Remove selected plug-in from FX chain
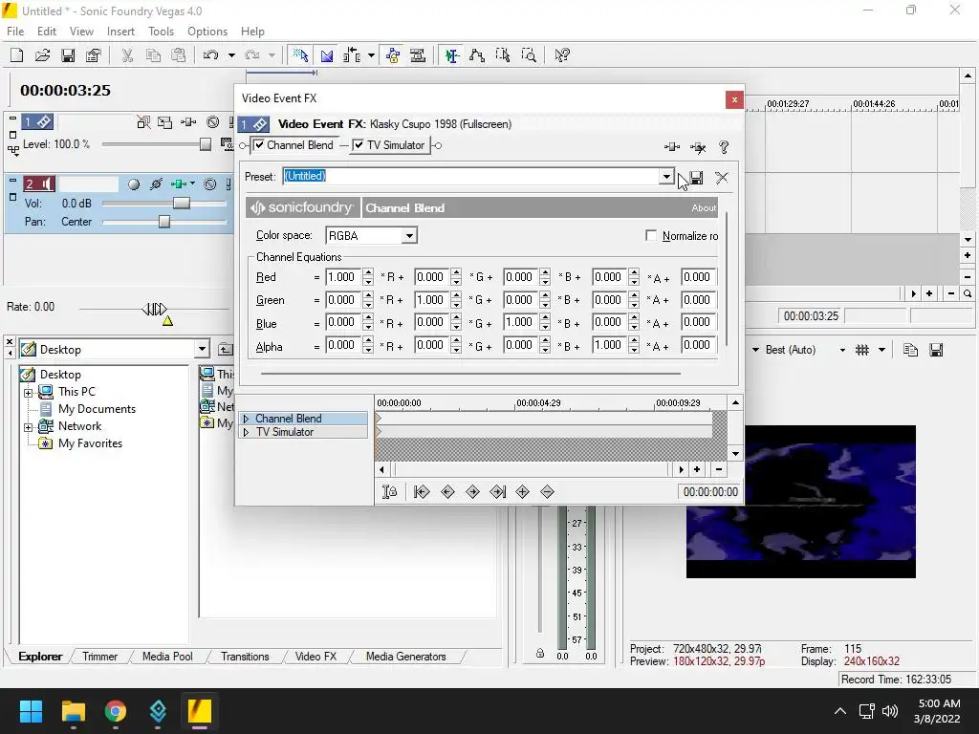 tap(698, 147)
